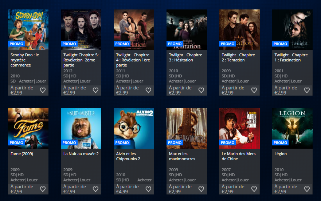Select Acheter|Louer on Twilight Chapitre 3
This screenshot has height=201, width=321.
(183, 81)
